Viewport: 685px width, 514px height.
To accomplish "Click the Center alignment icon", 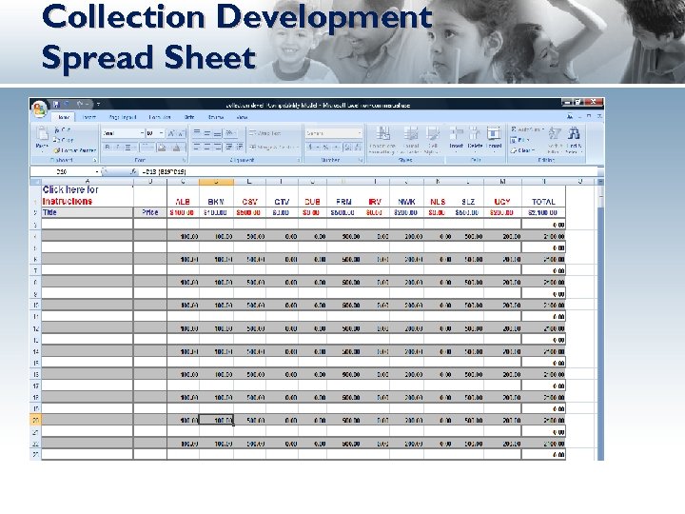I will (x=207, y=147).
